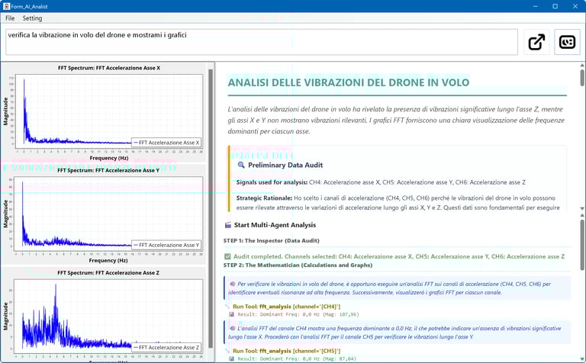This screenshot has height=363, width=586.
Task: Click STEP 2: The Mathematician heading
Action: pyautogui.click(x=298, y=265)
